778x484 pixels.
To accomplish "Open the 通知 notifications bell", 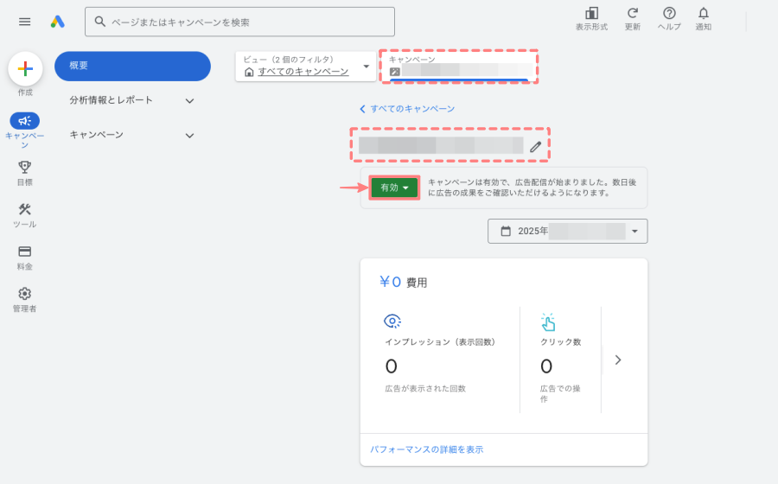I will click(x=703, y=19).
